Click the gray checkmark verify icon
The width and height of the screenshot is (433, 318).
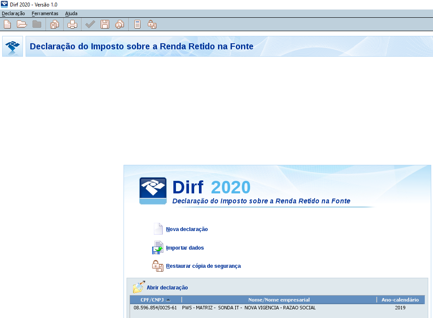[x=90, y=25]
